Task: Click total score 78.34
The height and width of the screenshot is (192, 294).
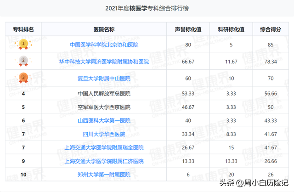Action: [271, 62]
